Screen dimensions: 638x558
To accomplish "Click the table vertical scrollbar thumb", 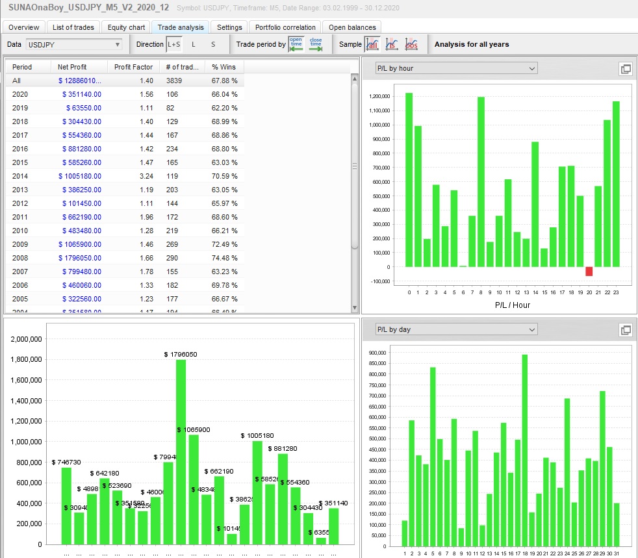I will (354, 166).
